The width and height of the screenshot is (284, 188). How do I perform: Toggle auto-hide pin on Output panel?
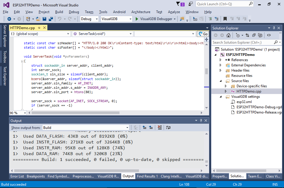(x=201, y=120)
